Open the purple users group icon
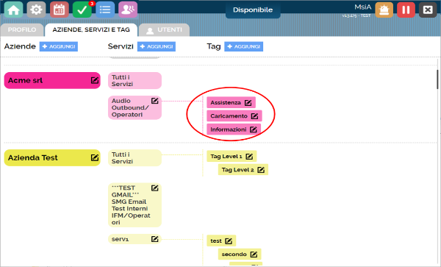The width and height of the screenshot is (441, 267). pos(128,10)
